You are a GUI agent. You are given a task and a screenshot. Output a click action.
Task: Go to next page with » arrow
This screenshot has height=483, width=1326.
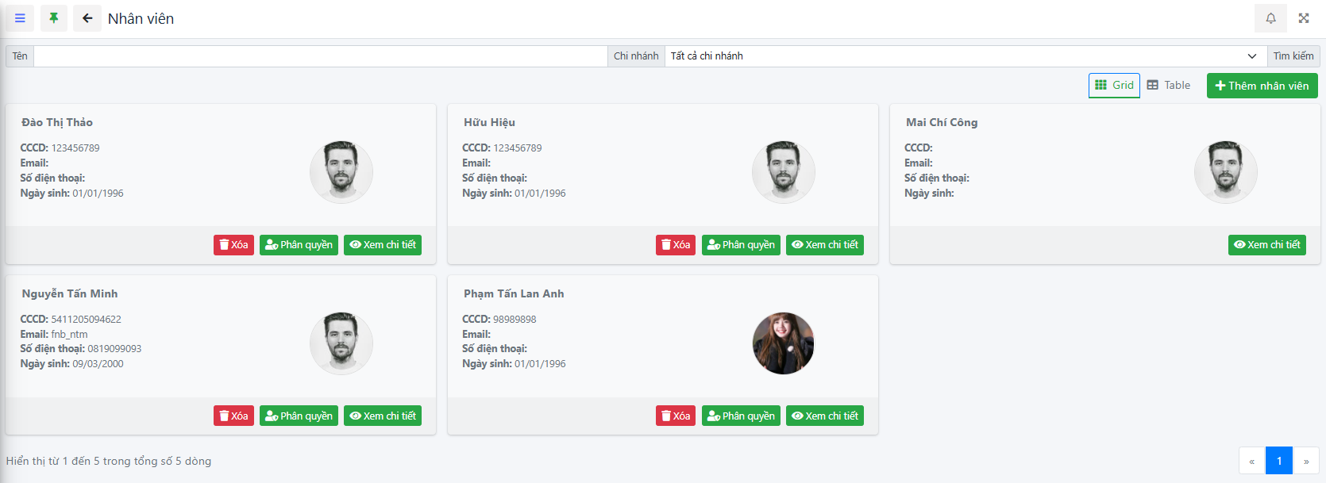click(1306, 461)
